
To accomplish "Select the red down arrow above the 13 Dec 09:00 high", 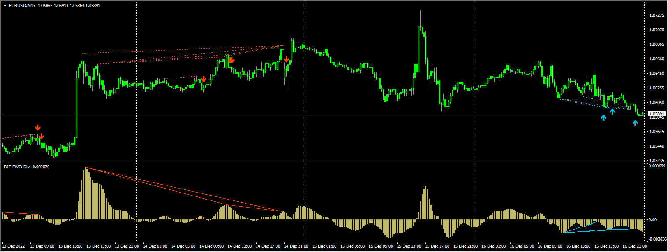I will [38, 128].
